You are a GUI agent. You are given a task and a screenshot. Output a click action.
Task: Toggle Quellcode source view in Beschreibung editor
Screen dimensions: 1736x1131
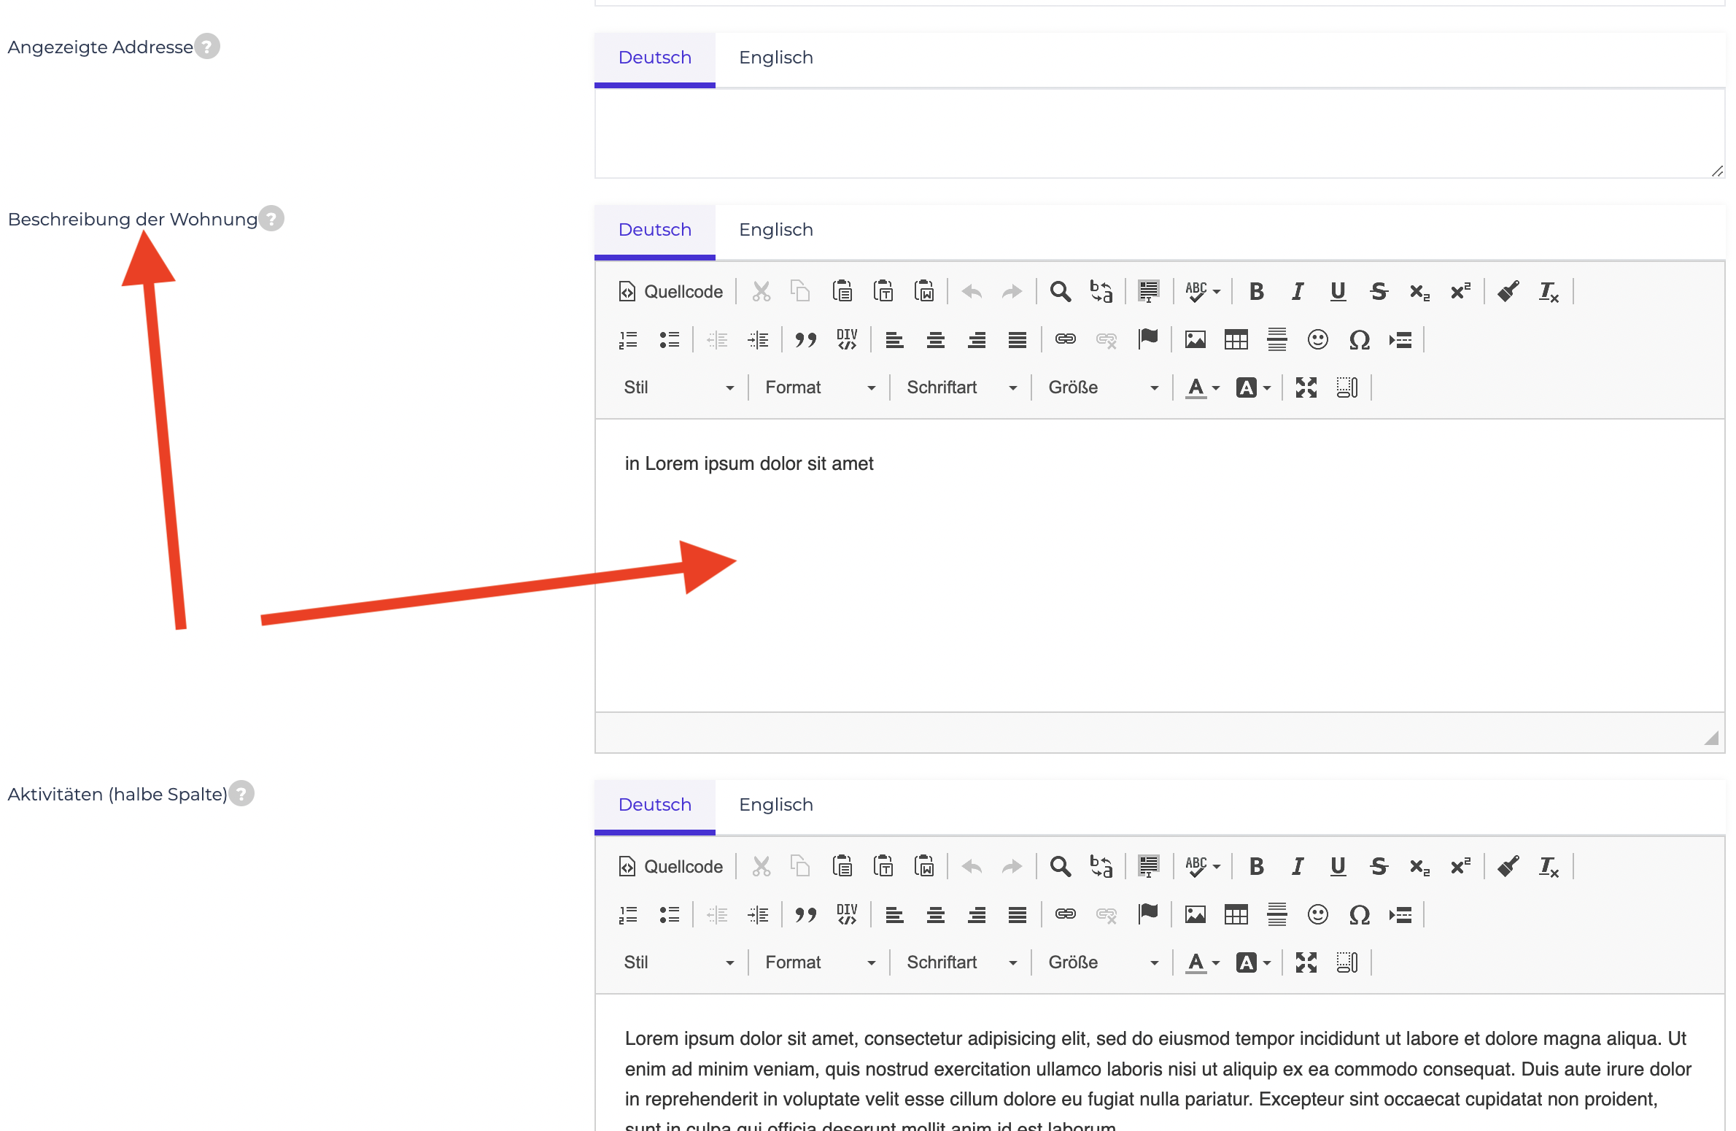pyautogui.click(x=670, y=291)
